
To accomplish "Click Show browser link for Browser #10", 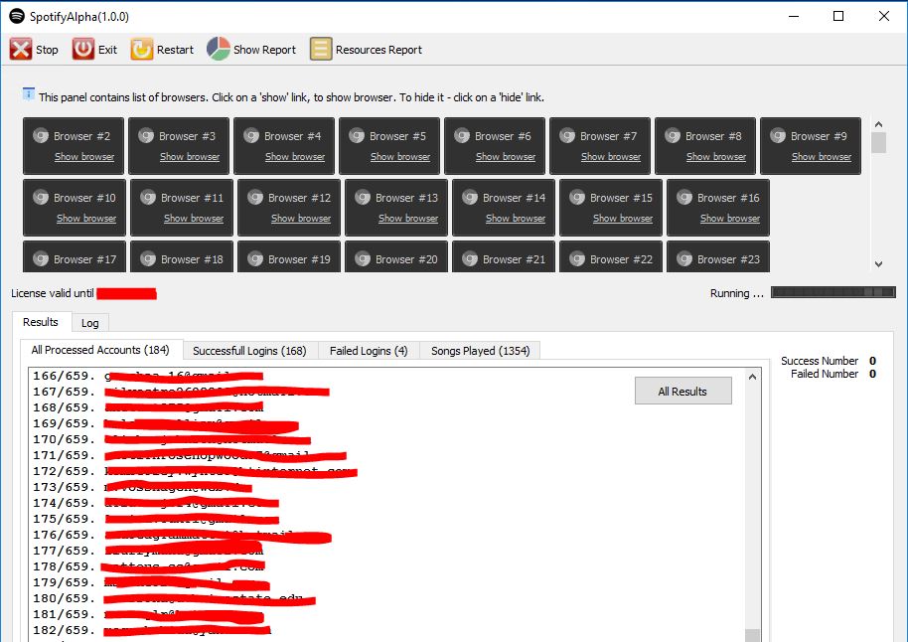I will 86,218.
